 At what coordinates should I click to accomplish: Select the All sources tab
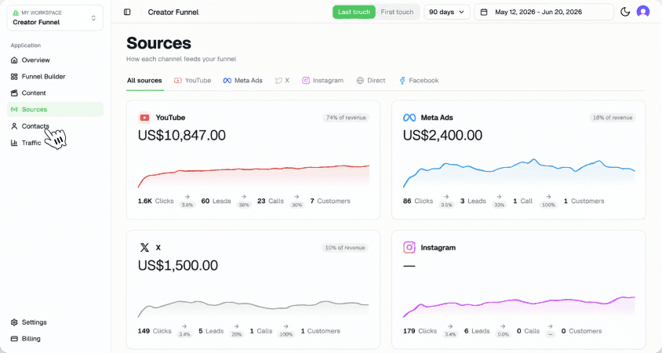point(144,81)
